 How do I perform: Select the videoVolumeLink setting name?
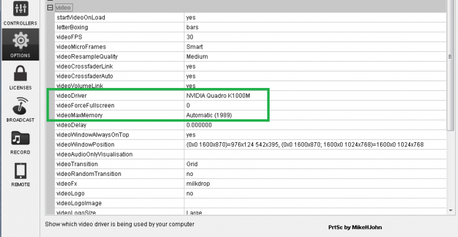(80, 86)
